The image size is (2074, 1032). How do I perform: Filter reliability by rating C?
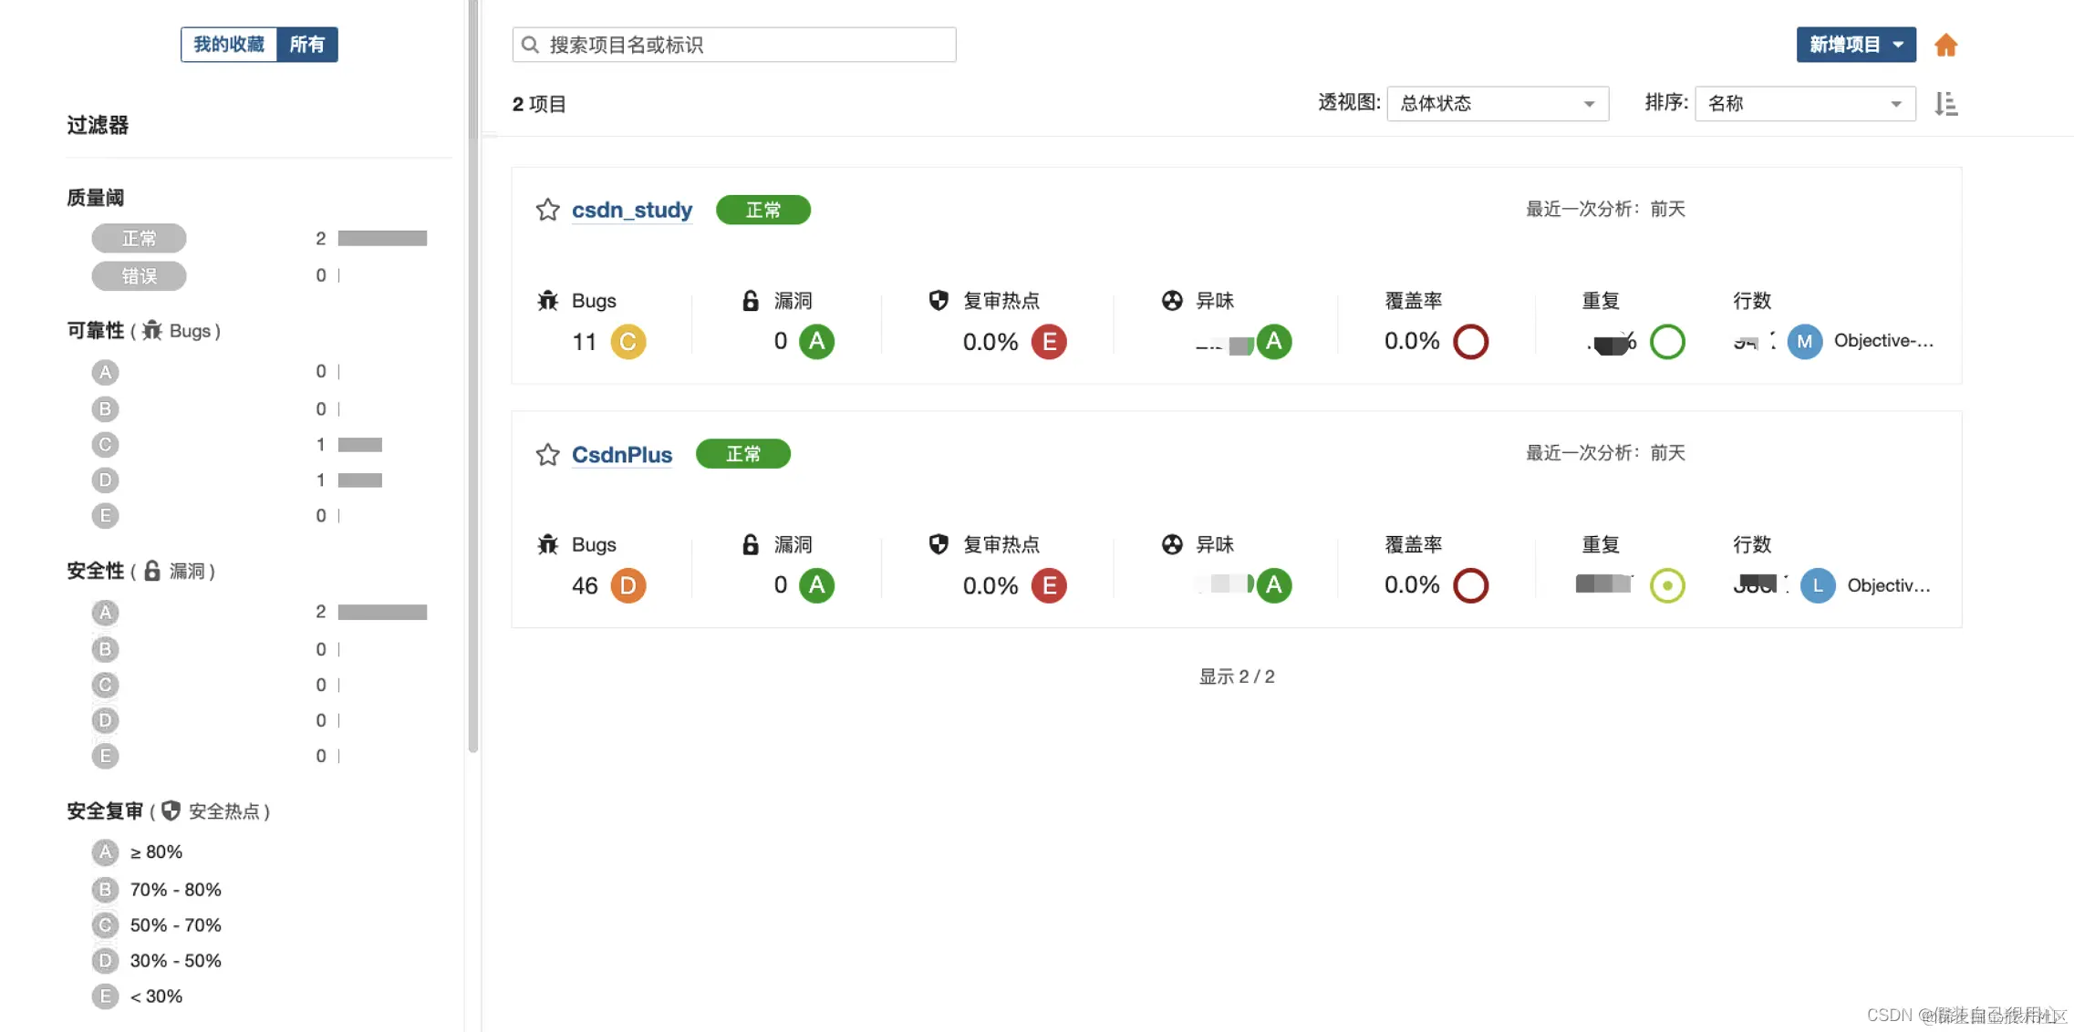click(105, 445)
